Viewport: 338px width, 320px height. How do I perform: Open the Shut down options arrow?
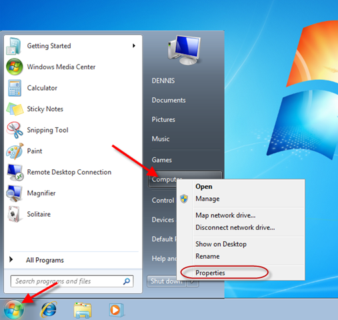coord(193,281)
